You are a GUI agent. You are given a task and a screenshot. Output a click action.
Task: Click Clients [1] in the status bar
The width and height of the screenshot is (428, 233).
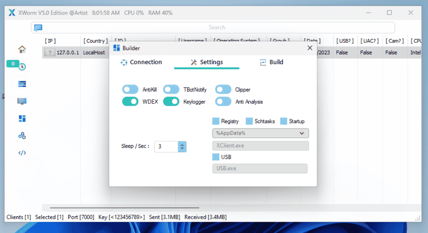click(19, 217)
